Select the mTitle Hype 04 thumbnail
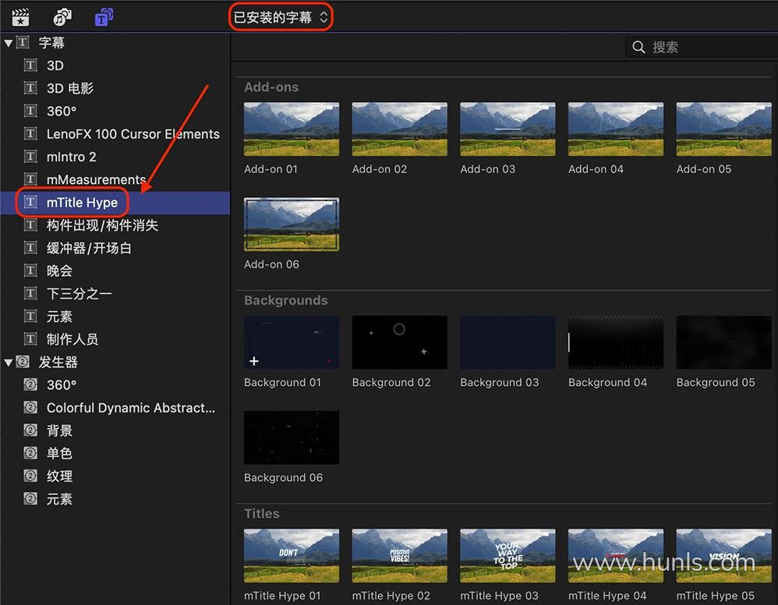Viewport: 778px width, 605px height. [616, 556]
